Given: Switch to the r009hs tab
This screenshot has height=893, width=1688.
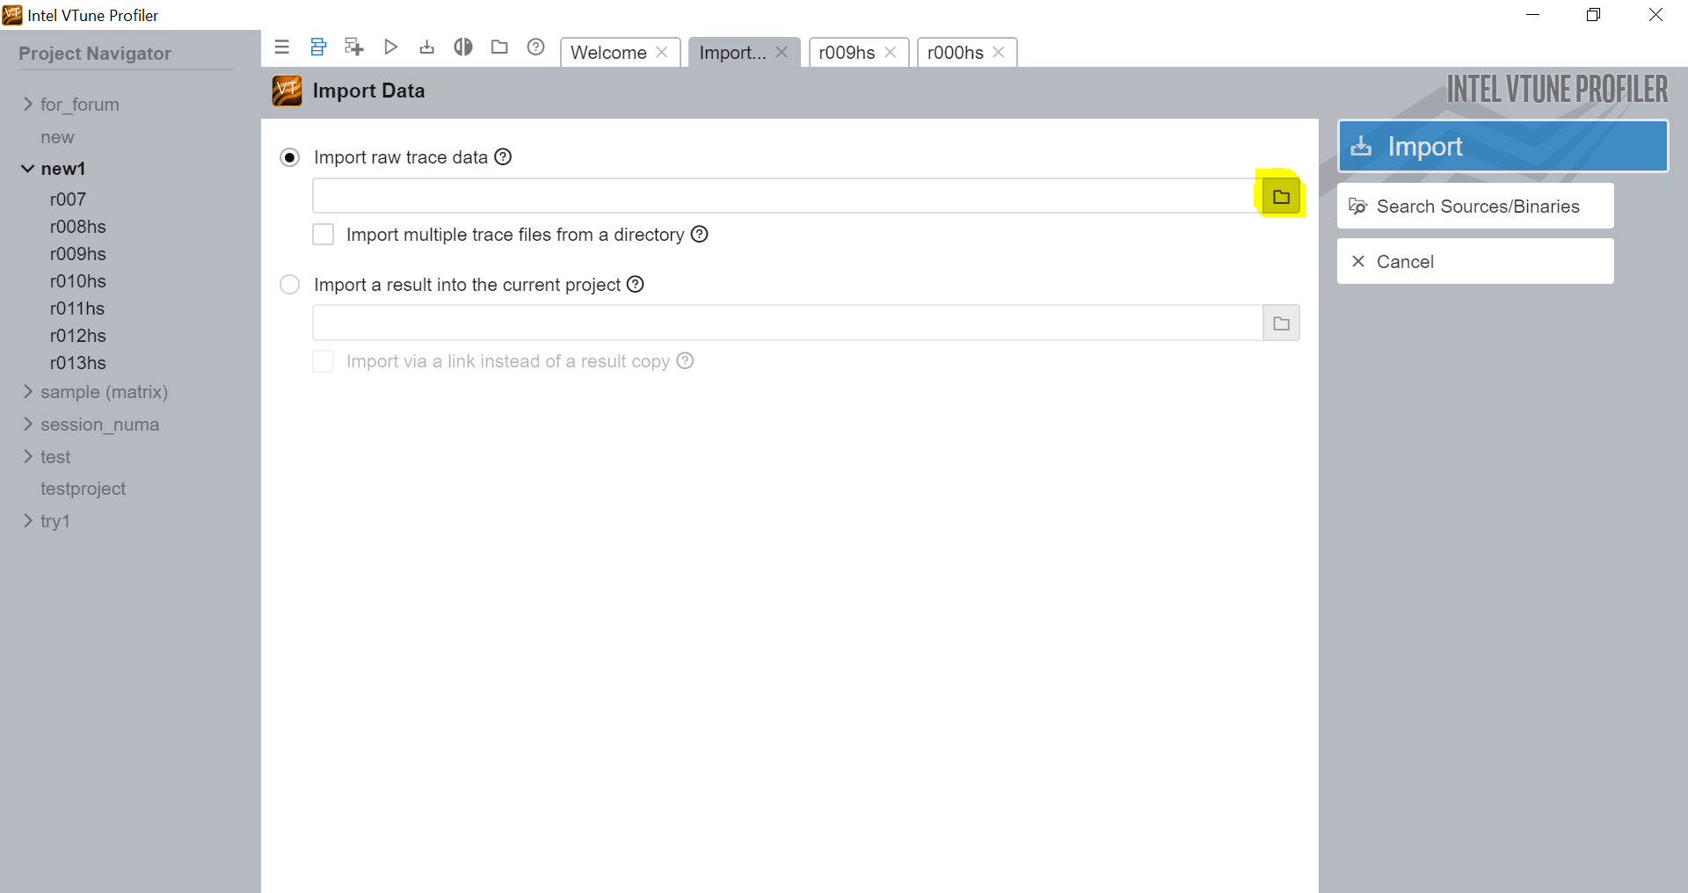Looking at the screenshot, I should coord(847,53).
